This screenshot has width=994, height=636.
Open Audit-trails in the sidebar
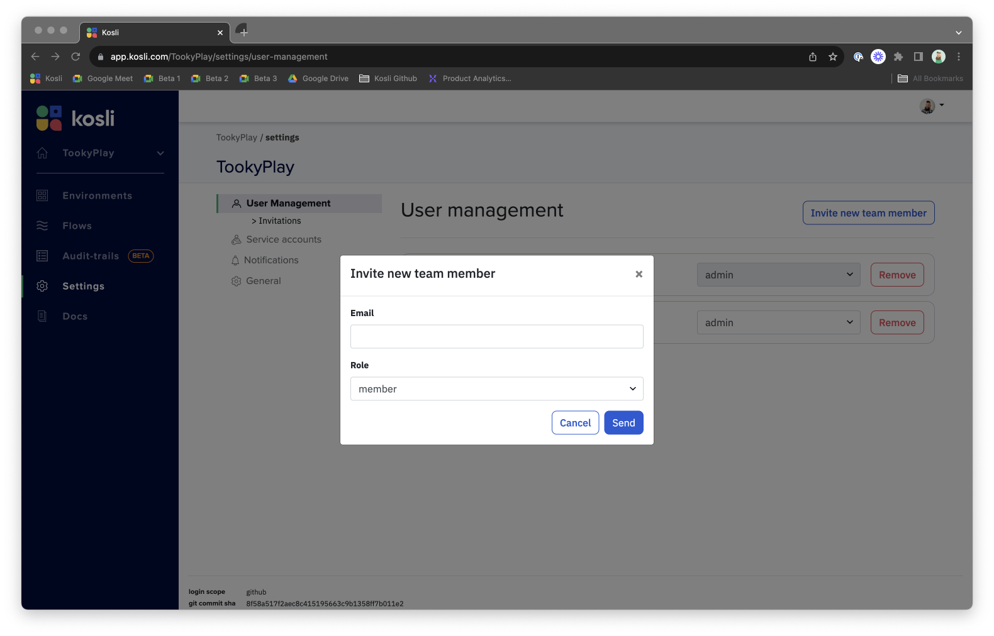click(x=91, y=256)
